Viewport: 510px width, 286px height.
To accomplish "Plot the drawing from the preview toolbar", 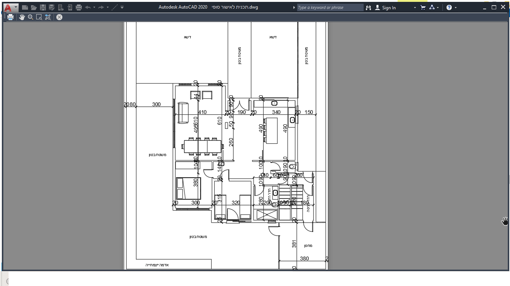I will 10,17.
